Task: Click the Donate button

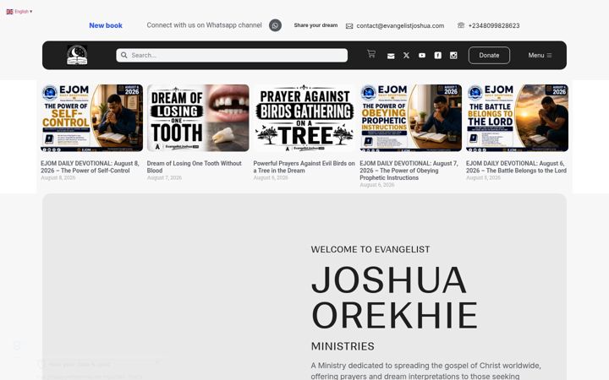Action: [x=489, y=55]
